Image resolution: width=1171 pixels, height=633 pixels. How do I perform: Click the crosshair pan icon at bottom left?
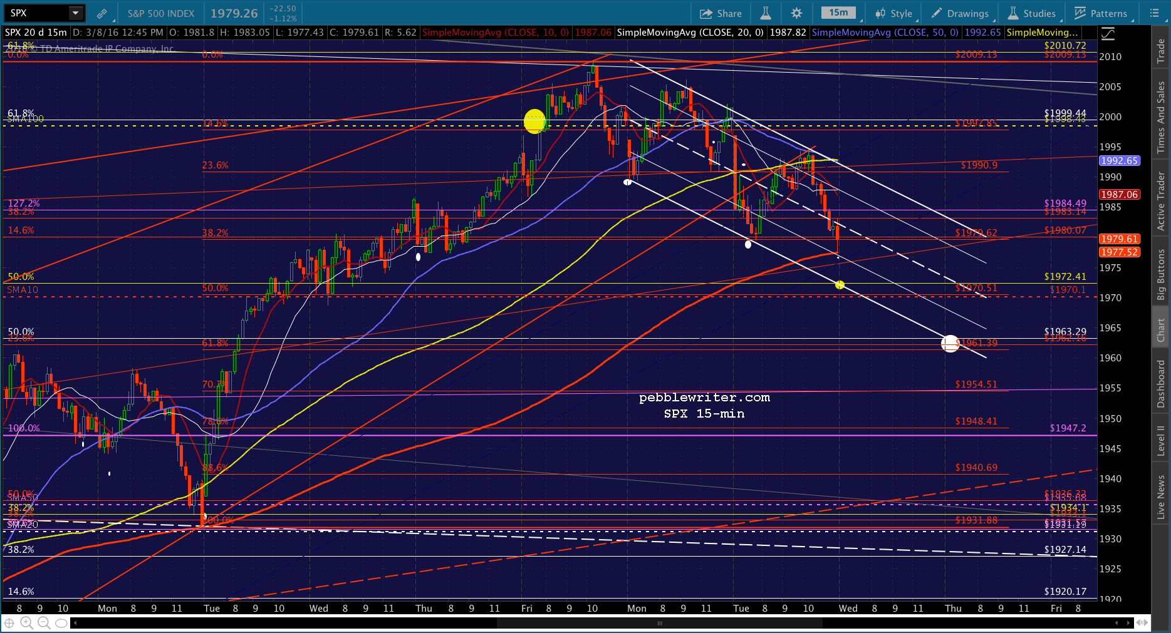tap(9, 623)
